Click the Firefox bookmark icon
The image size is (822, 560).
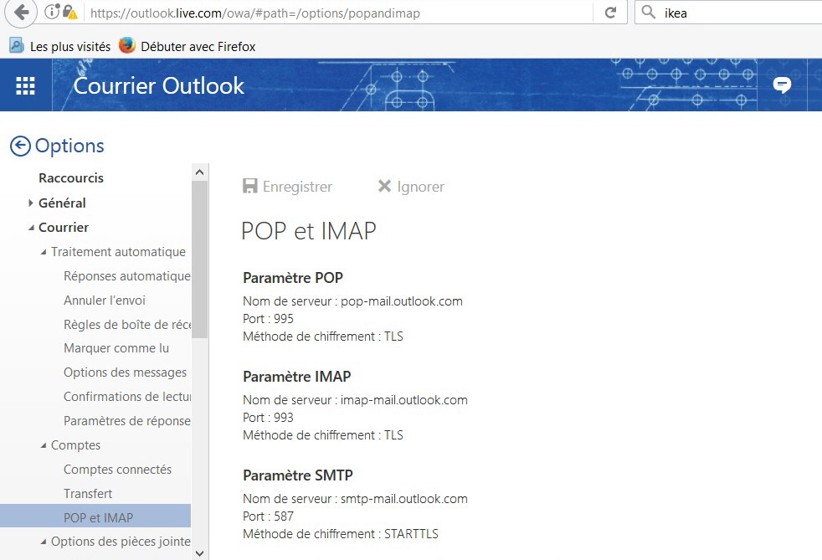pos(127,45)
